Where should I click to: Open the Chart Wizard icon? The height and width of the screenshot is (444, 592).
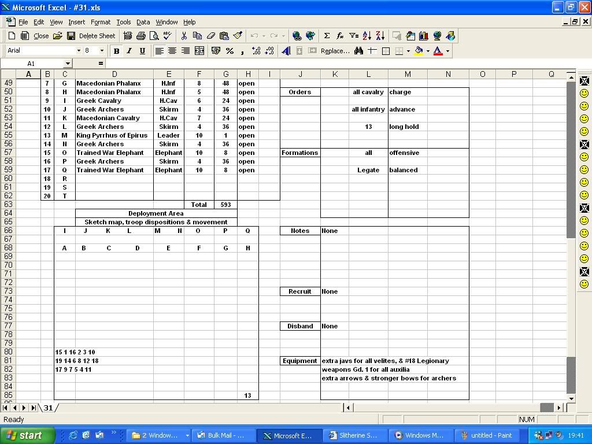(424, 36)
